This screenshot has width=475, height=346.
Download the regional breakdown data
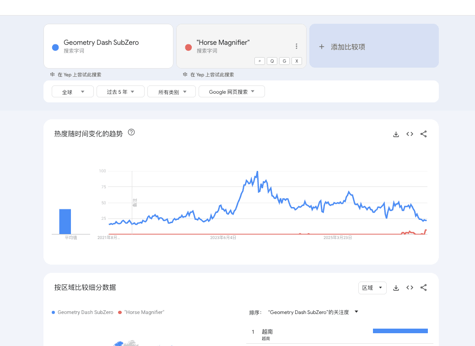(x=396, y=288)
